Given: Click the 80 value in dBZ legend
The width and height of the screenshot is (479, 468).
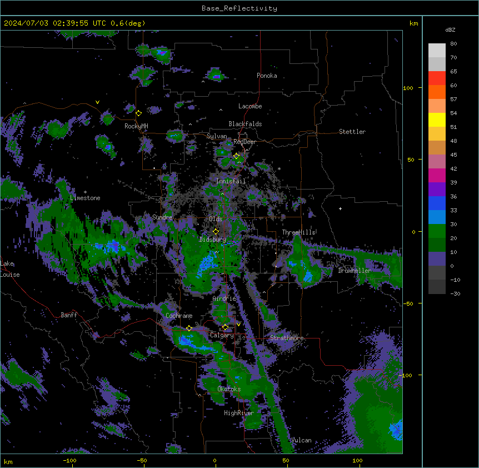Looking at the screenshot, I should pos(453,44).
